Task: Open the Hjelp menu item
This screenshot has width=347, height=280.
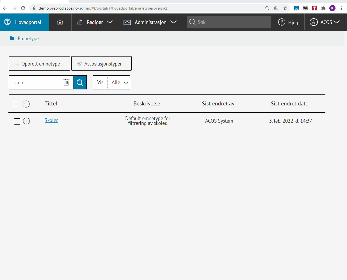Action: point(289,22)
